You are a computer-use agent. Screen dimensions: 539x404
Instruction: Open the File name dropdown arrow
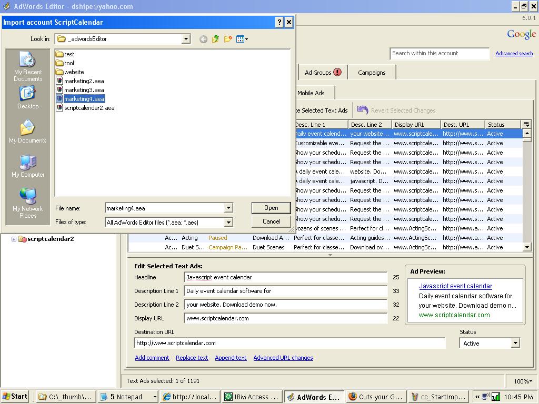click(228, 208)
